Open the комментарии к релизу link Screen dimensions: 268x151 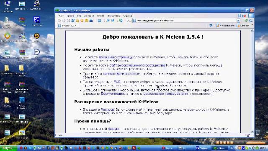point(121,73)
